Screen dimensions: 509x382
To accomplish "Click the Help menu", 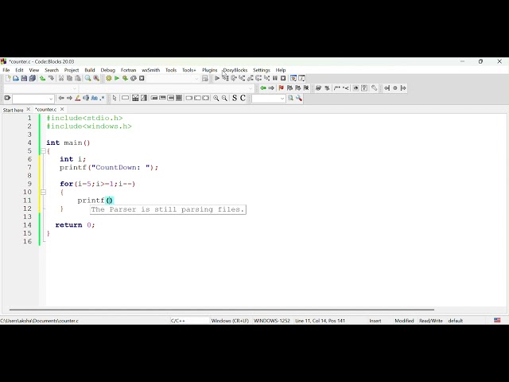I will tap(281, 70).
